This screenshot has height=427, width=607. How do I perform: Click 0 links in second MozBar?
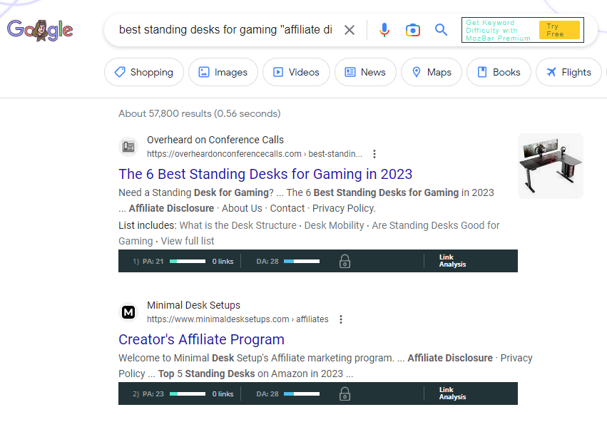coord(223,394)
